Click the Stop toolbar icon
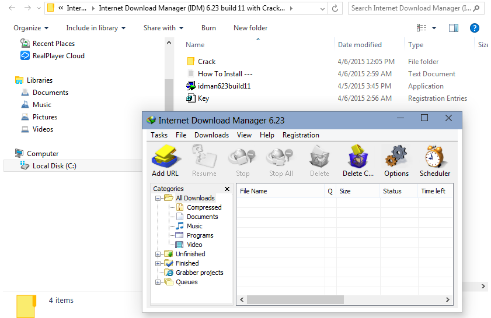Screen dimensions: 491x318 click(x=242, y=157)
